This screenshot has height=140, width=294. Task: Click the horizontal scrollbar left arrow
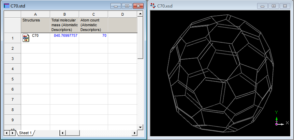click(x=62, y=133)
